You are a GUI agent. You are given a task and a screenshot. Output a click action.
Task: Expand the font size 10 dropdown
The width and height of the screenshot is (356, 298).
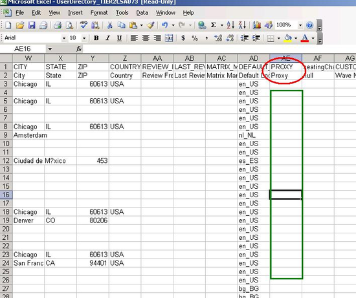pyautogui.click(x=84, y=38)
